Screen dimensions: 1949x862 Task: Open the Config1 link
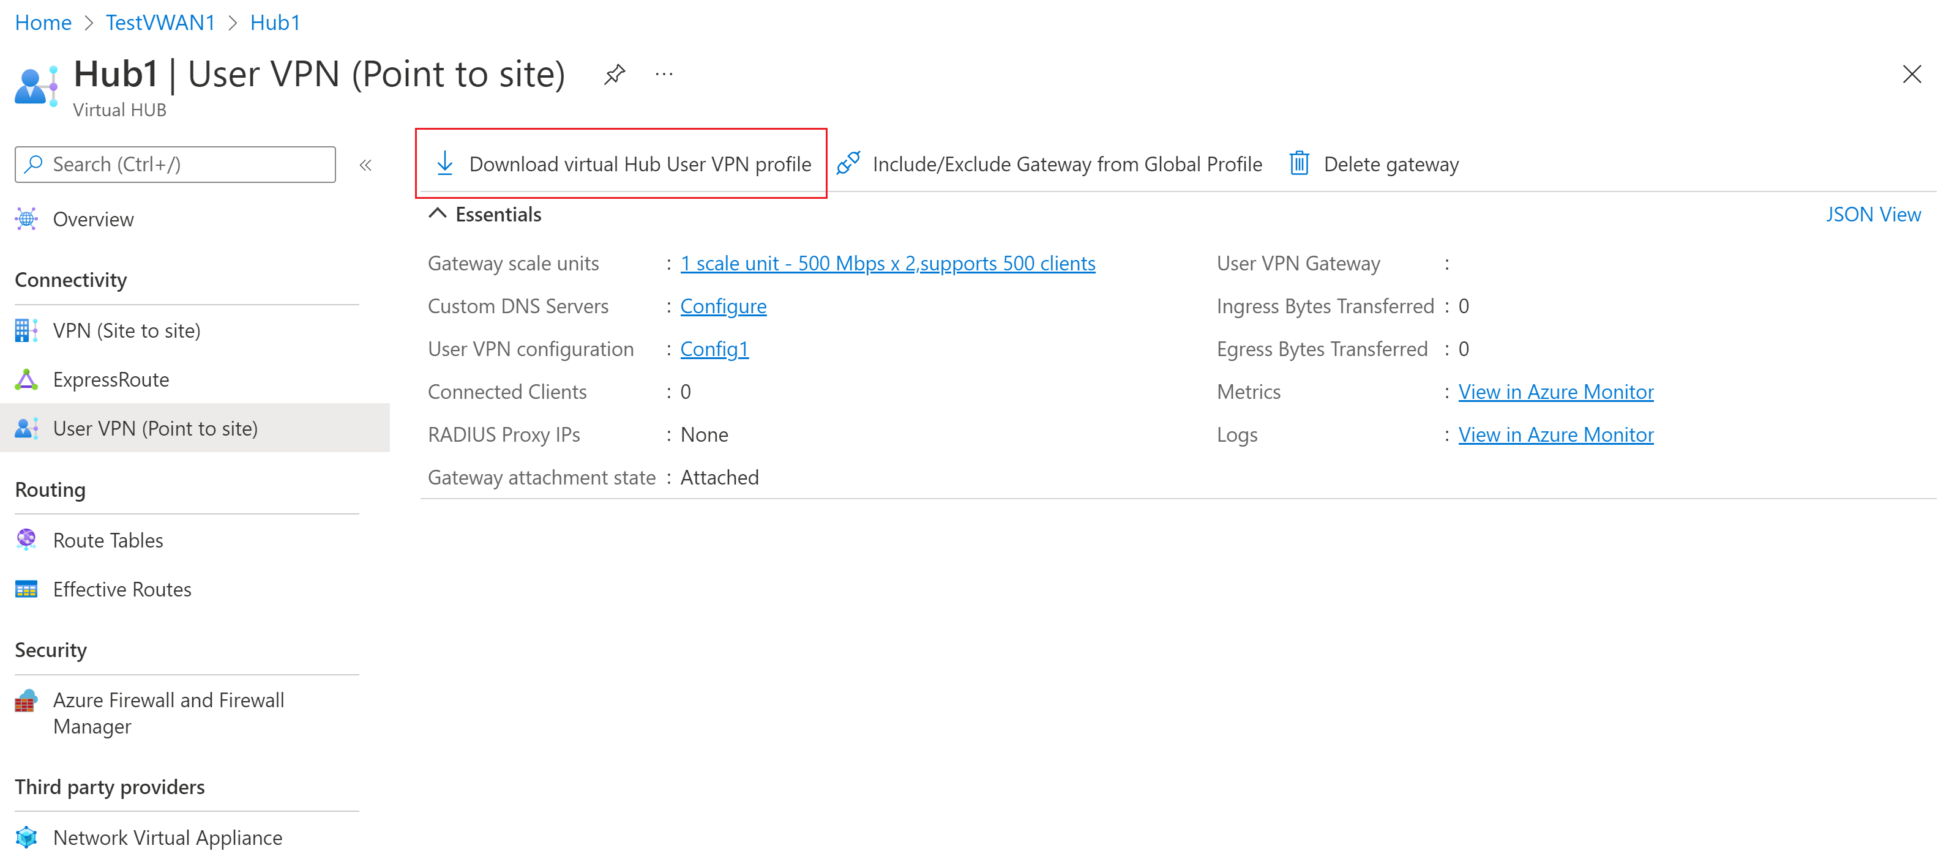point(714,349)
